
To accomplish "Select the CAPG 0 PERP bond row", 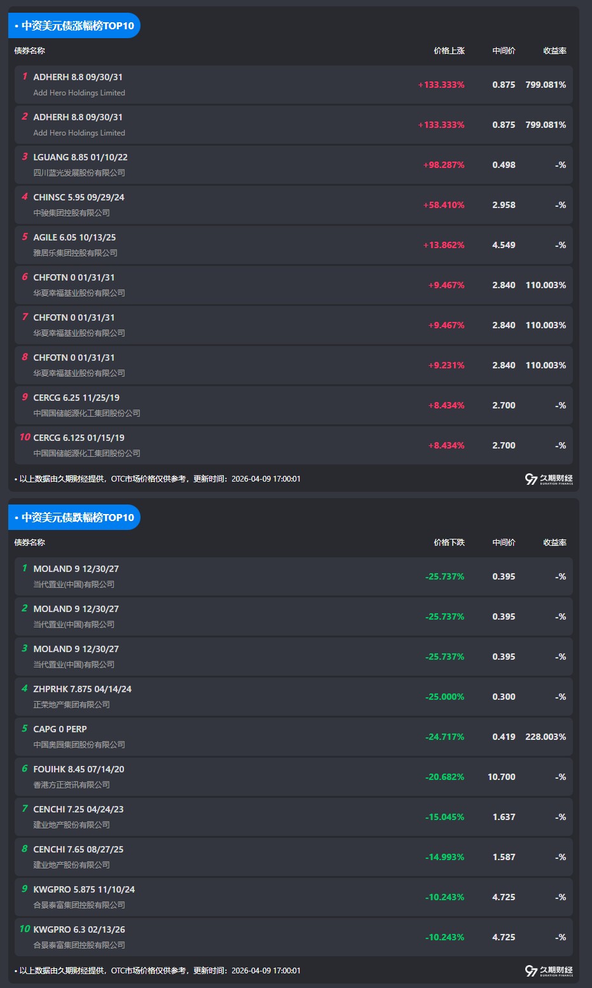I will click(x=293, y=737).
